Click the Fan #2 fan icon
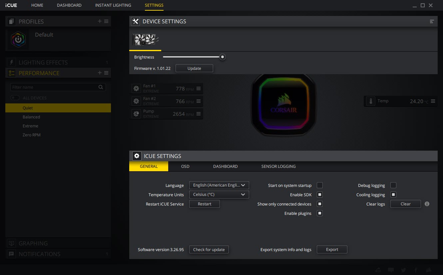Viewport: 443px width, 275px height. pos(136,101)
